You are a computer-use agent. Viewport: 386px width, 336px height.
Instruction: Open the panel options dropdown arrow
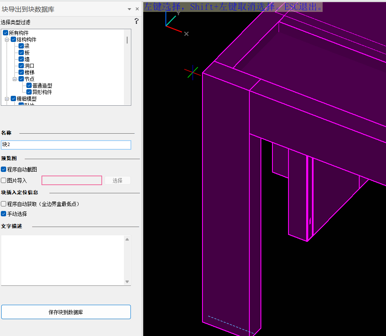click(x=129, y=9)
